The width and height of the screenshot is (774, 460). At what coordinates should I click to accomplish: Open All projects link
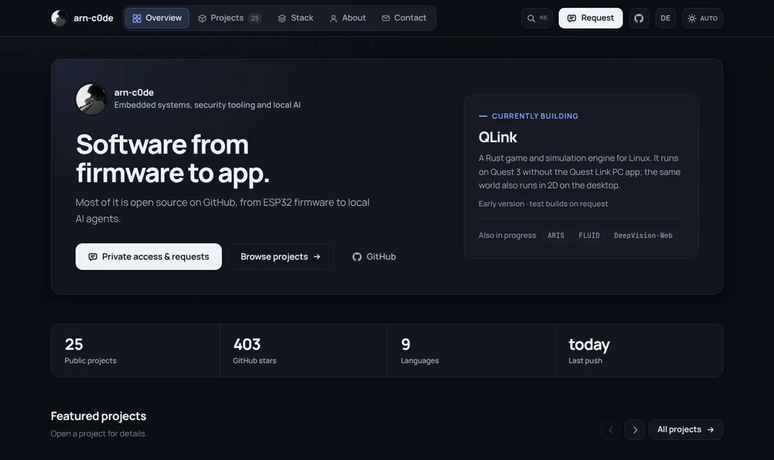pos(686,430)
